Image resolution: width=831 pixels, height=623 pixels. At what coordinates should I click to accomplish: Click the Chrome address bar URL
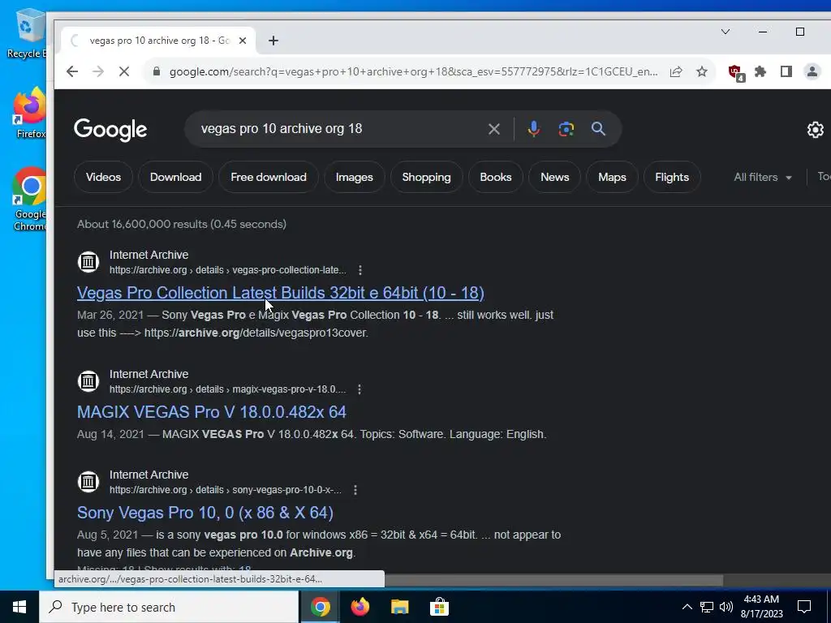[413, 71]
